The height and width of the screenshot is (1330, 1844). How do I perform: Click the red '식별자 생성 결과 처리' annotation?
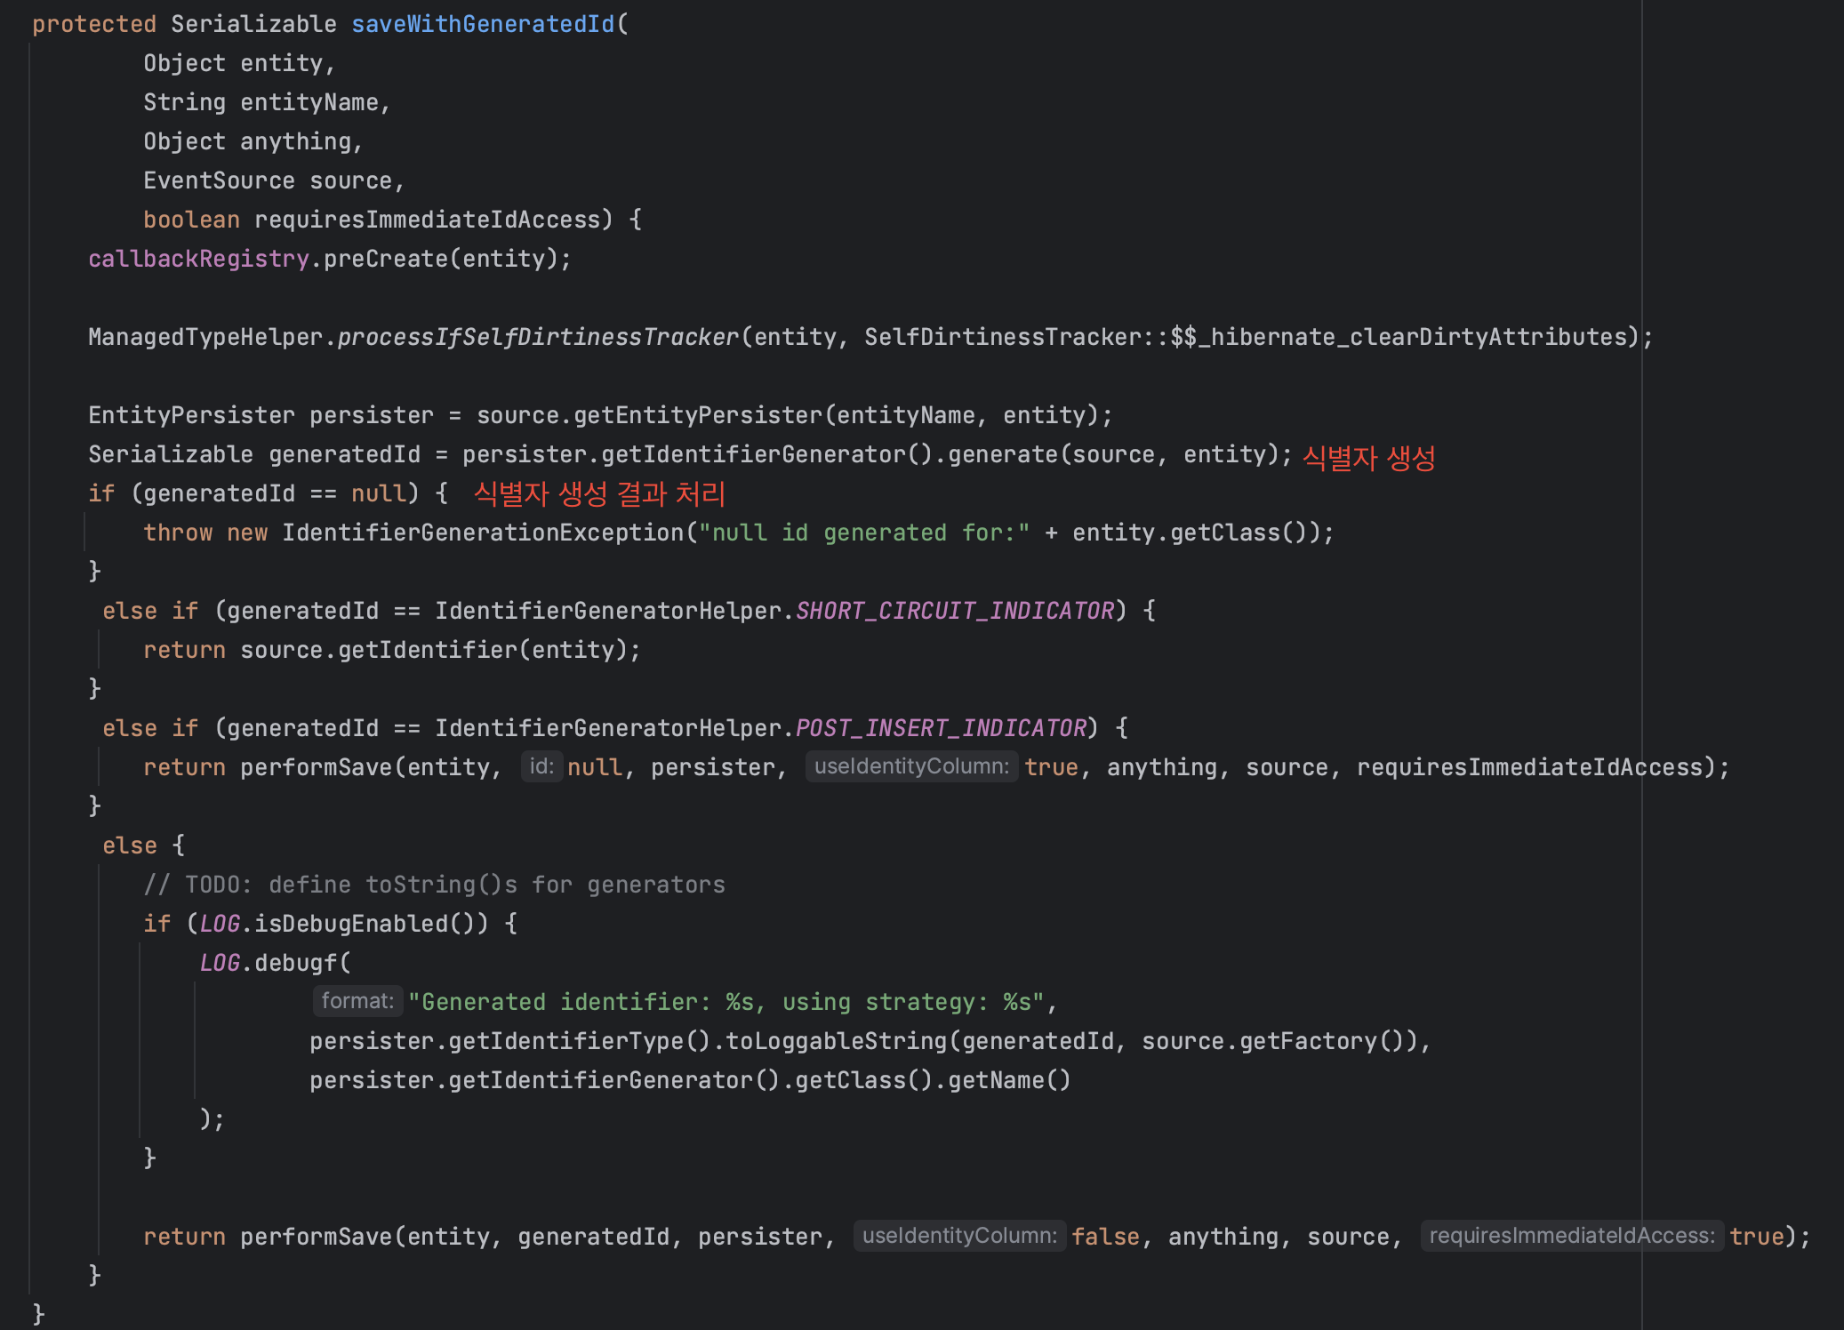pos(599,493)
